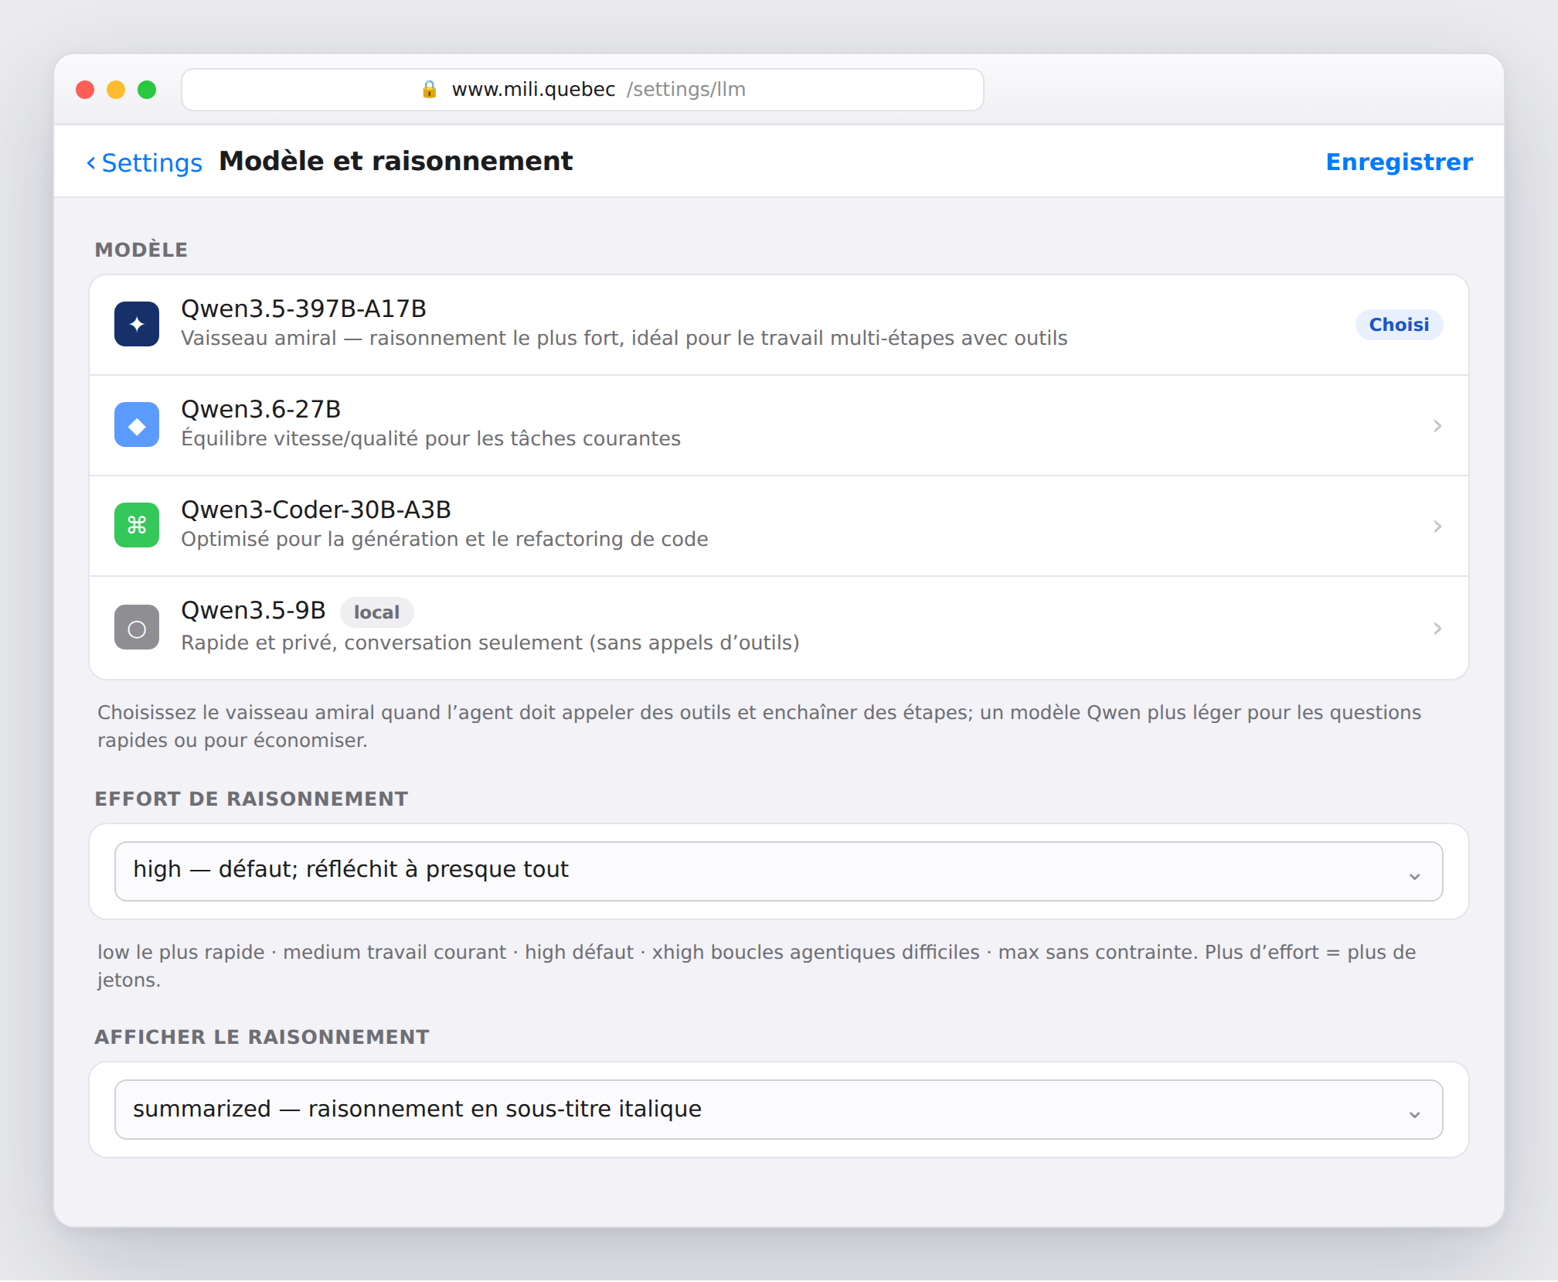1558x1282 pixels.
Task: Click the effort levels hint starting with low
Action: point(757,966)
